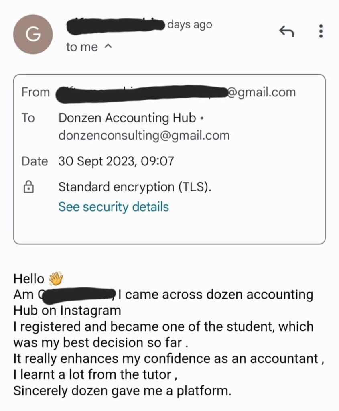Viewport: 339px width, 411px height.
Task: Tap the '@gmail.com' sender domain text
Action: coord(261,92)
